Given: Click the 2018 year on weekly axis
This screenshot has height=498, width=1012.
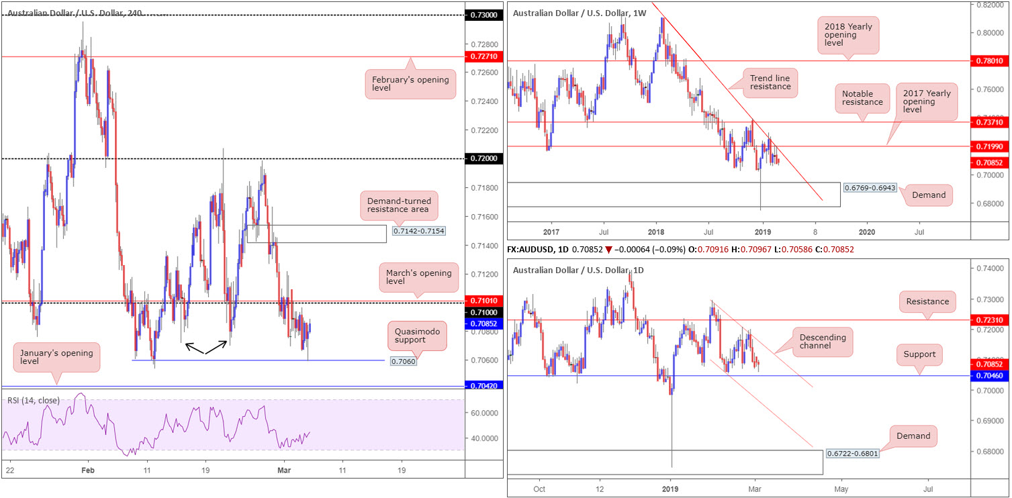Looking at the screenshot, I should point(657,232).
